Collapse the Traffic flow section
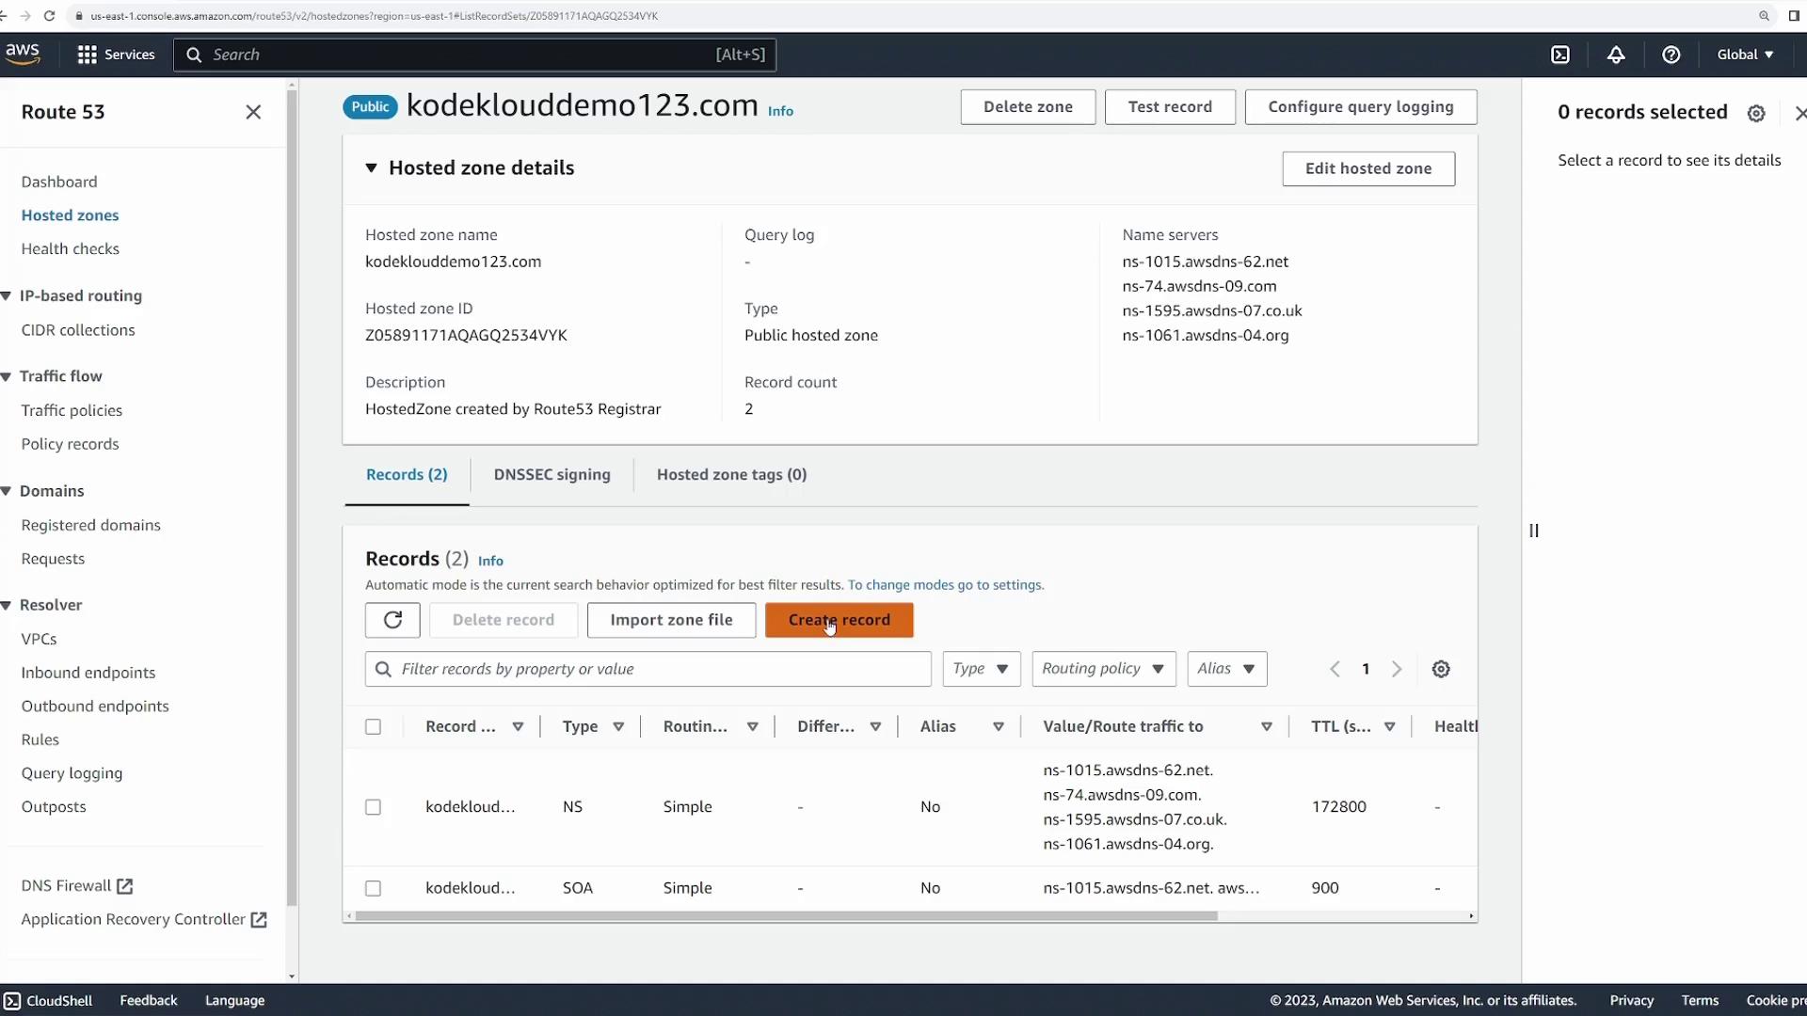Image resolution: width=1807 pixels, height=1016 pixels. tap(7, 376)
